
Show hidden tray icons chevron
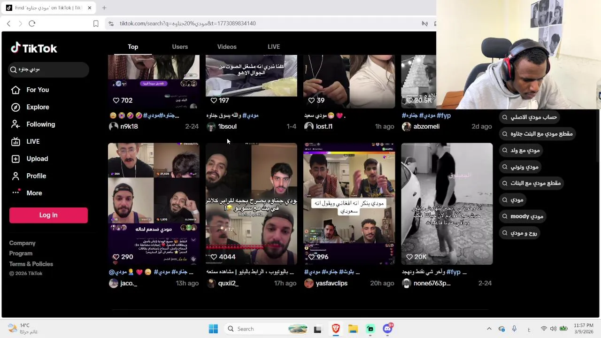pyautogui.click(x=489, y=329)
